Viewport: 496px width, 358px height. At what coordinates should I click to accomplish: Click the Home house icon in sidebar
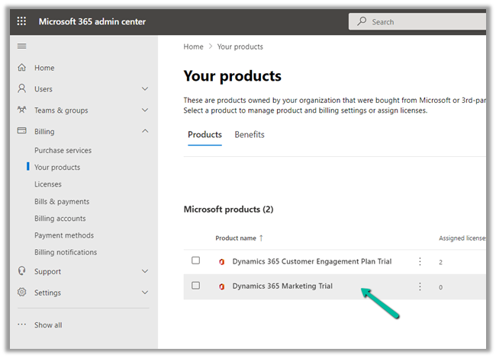pyautogui.click(x=21, y=68)
